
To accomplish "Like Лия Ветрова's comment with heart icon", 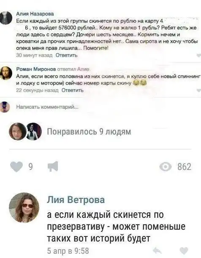I will pos(184,251).
